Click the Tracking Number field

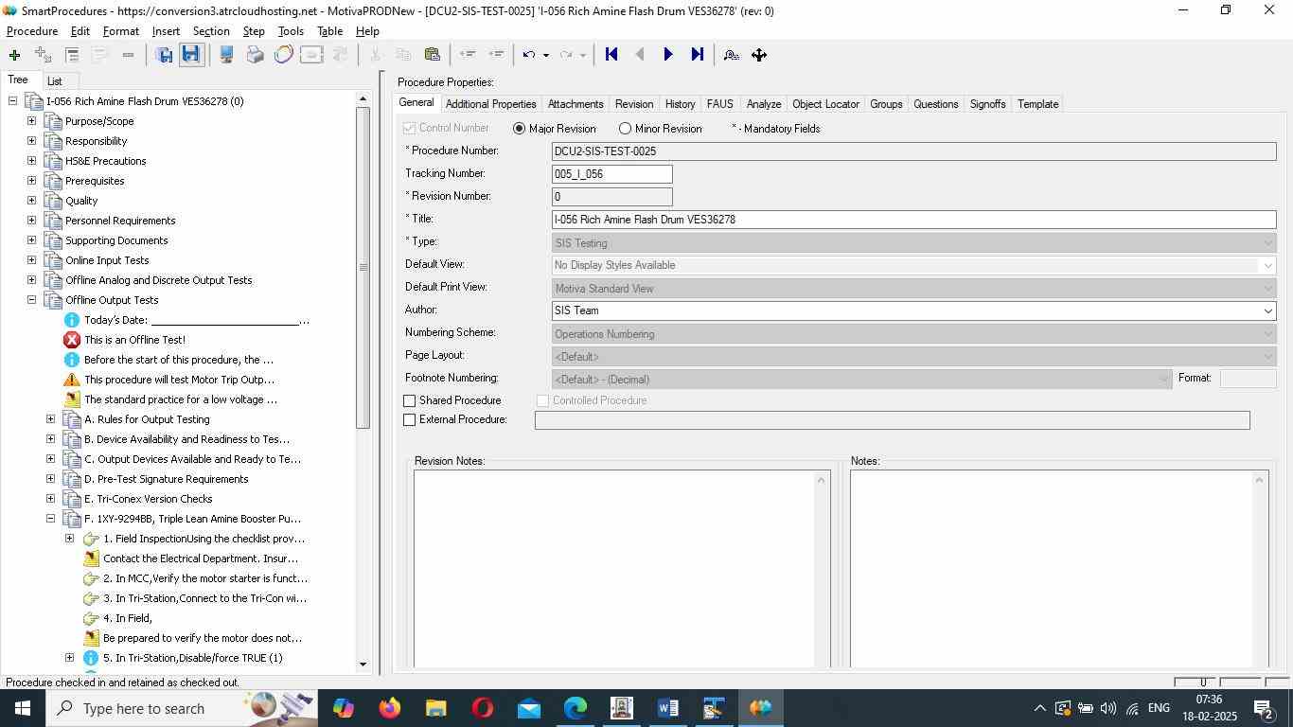click(611, 174)
